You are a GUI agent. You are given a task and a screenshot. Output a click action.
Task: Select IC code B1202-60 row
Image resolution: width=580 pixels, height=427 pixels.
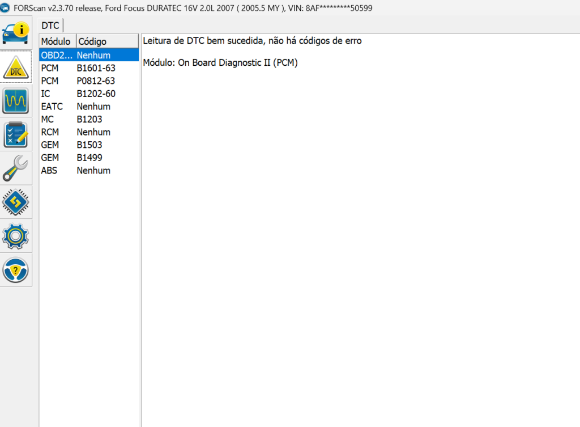coord(88,94)
